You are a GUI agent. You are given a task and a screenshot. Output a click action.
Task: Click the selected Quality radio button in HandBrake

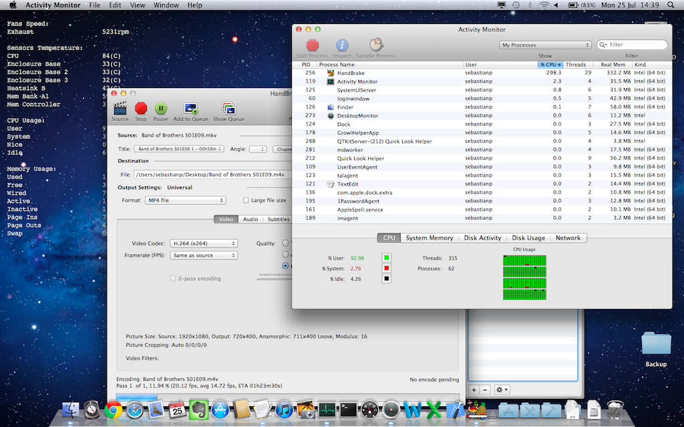pos(285,266)
